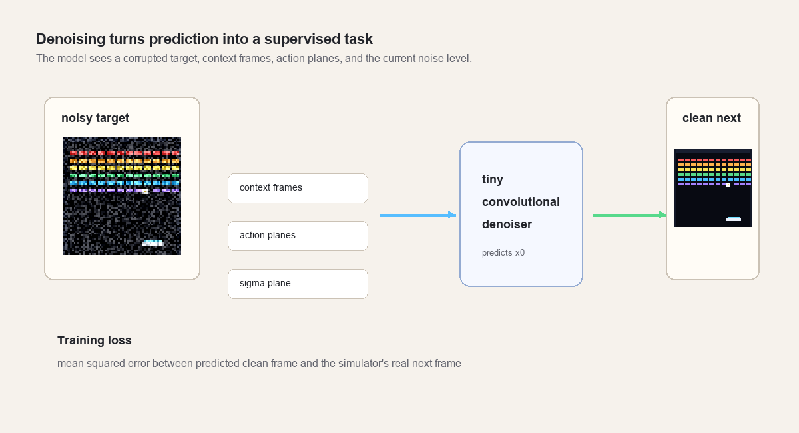799x433 pixels.
Task: Click the paddle in the noisy frame
Action: 153,243
